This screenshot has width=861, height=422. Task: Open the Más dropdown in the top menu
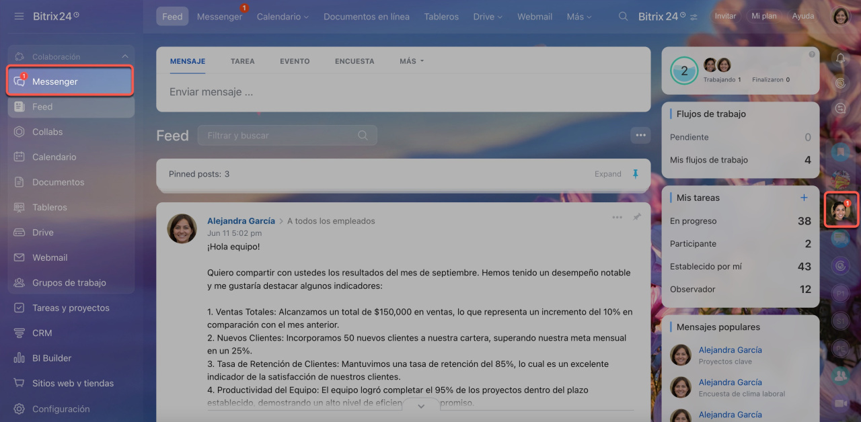click(579, 17)
